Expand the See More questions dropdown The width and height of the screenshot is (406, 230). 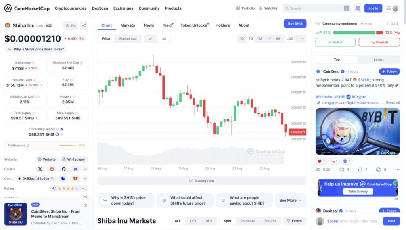[x=291, y=201]
